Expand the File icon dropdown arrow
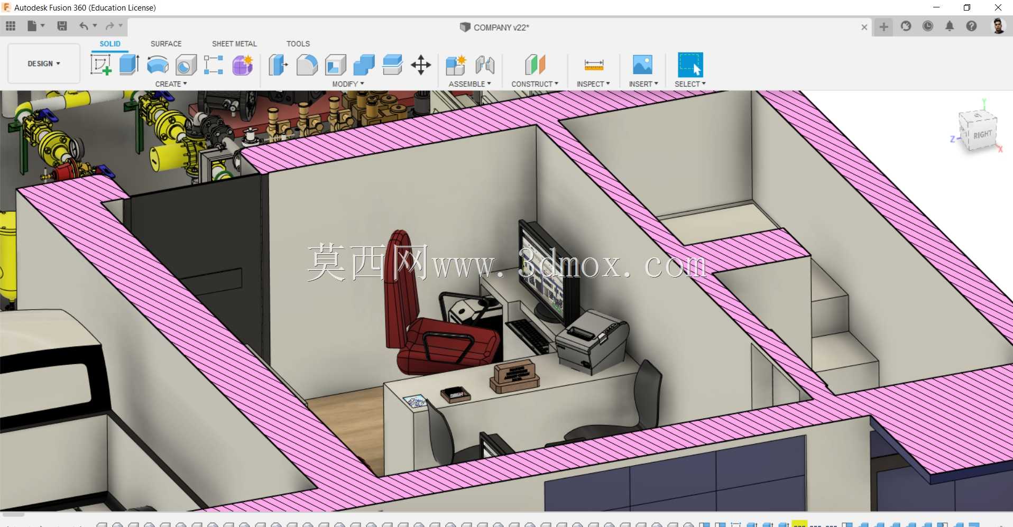This screenshot has height=527, width=1013. (43, 25)
